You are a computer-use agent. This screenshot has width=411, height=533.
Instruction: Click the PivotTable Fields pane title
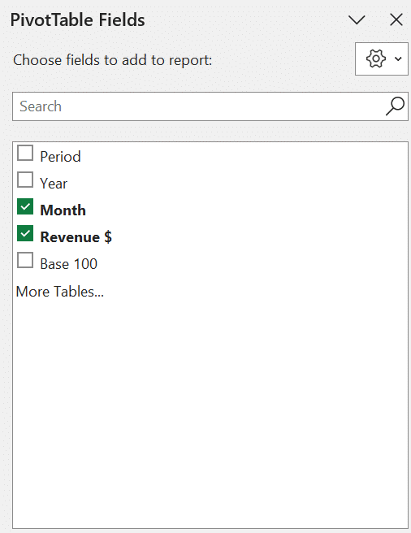pos(77,19)
